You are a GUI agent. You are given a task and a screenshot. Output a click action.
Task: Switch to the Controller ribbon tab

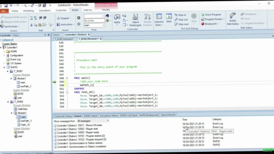(x=61, y=10)
